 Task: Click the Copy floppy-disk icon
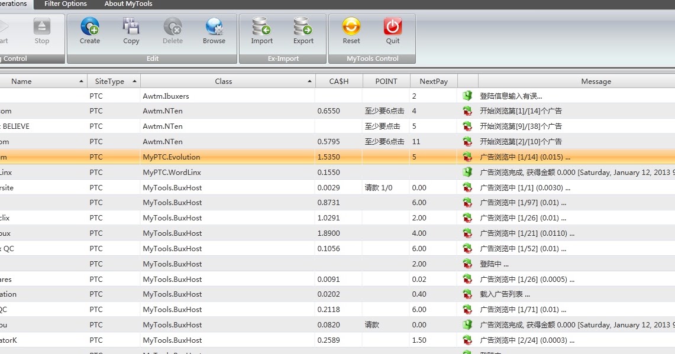click(x=131, y=27)
